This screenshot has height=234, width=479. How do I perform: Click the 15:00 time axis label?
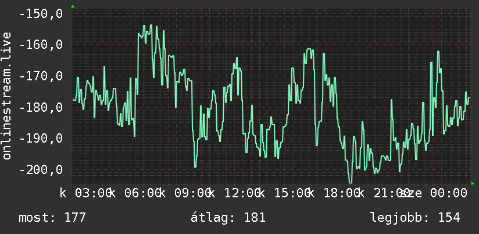(x=292, y=193)
